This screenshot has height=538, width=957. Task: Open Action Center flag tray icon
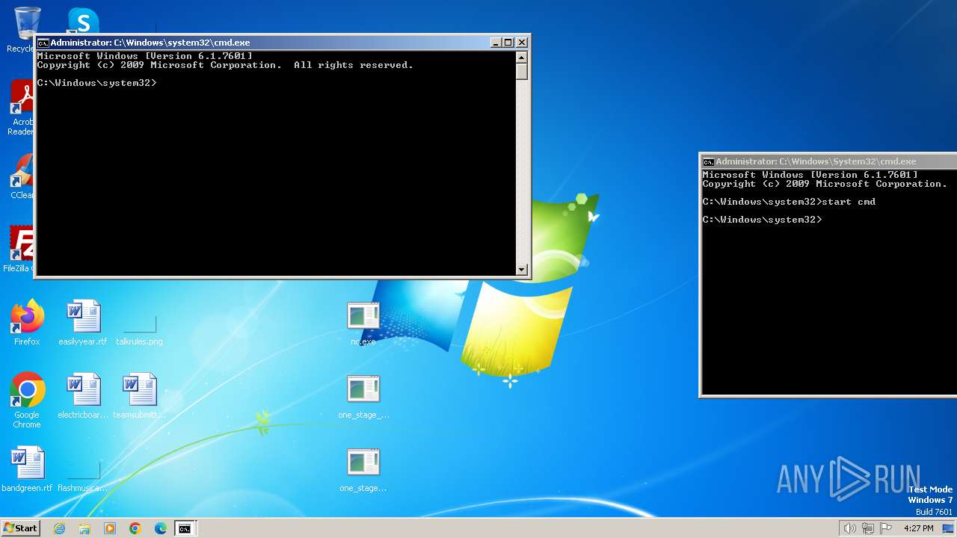pyautogui.click(x=886, y=528)
